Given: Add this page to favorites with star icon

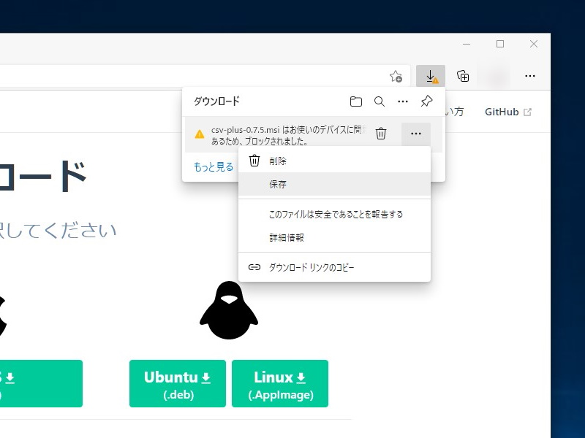Looking at the screenshot, I should (x=396, y=75).
